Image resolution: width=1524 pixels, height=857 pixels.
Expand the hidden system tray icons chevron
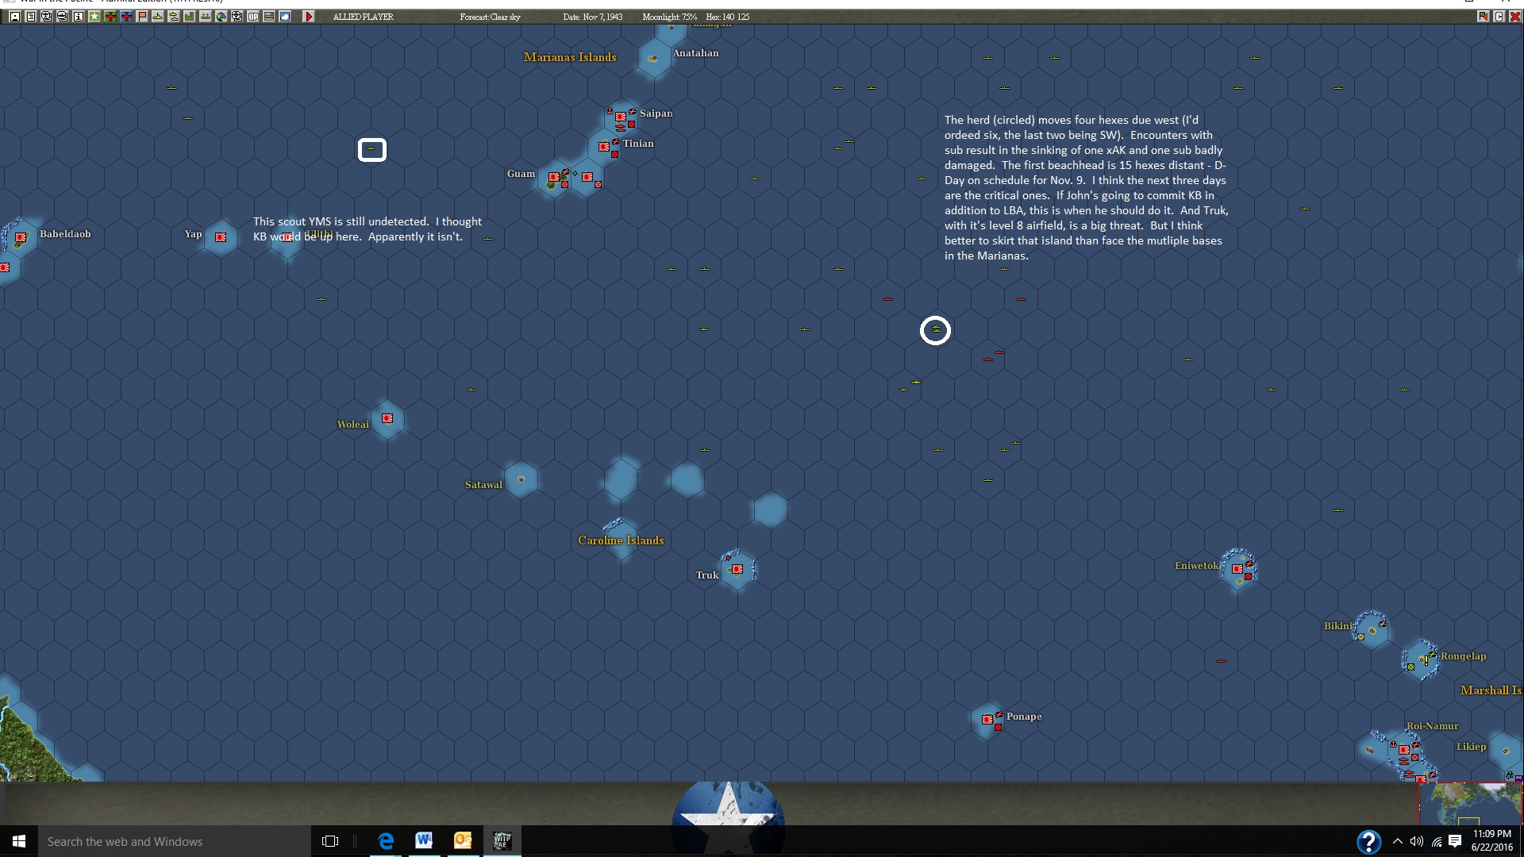pyautogui.click(x=1397, y=841)
